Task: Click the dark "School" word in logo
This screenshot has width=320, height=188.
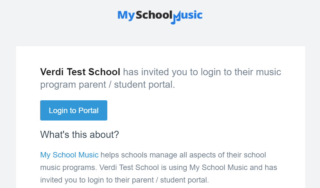Action: pos(154,15)
